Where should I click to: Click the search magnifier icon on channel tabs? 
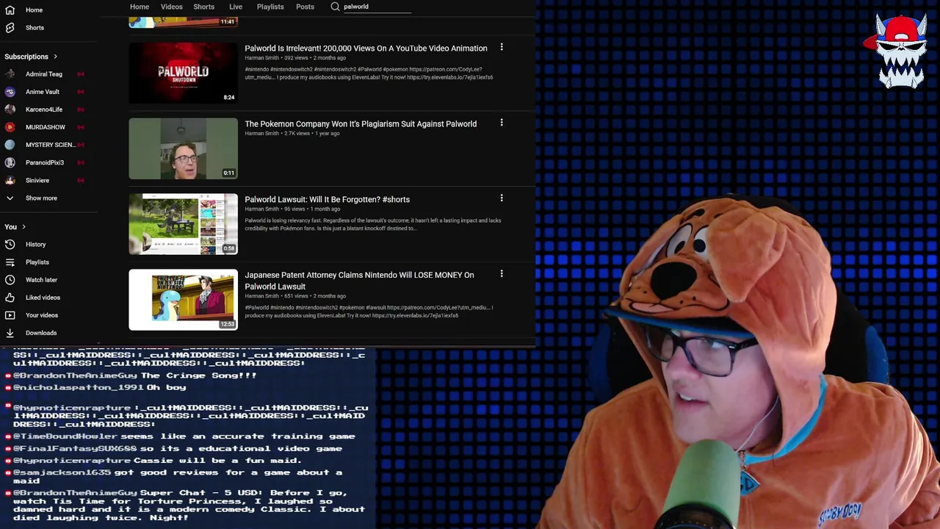tap(335, 7)
